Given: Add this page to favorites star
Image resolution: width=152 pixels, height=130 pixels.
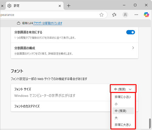Looking at the screenshot, I should click(x=101, y=15).
